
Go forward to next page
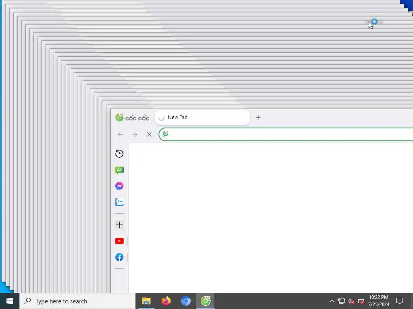[x=135, y=134]
